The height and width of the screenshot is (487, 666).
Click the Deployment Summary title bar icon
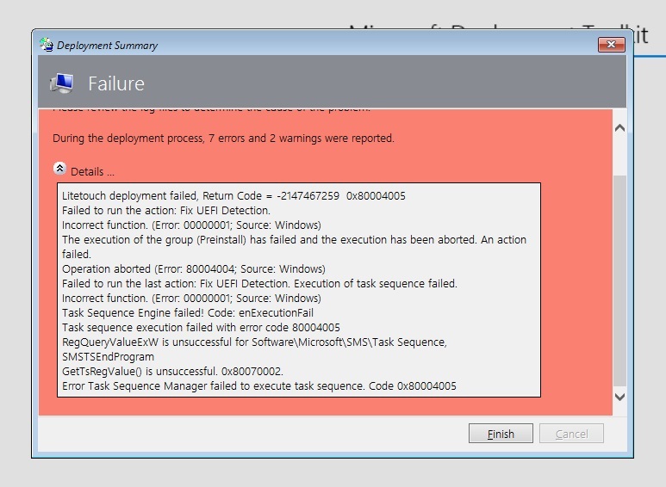click(x=47, y=45)
